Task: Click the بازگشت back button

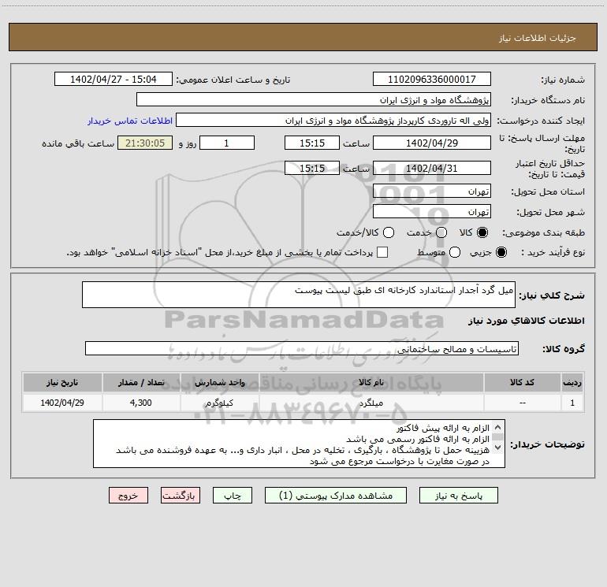Action: pyautogui.click(x=181, y=496)
